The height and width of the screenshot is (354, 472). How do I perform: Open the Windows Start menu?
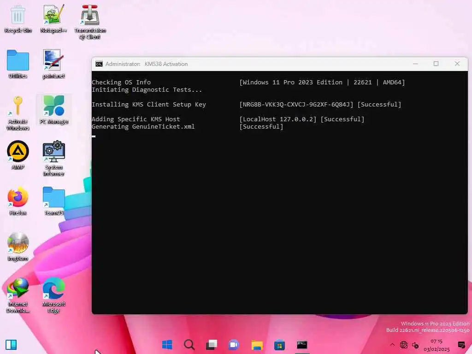tap(167, 345)
